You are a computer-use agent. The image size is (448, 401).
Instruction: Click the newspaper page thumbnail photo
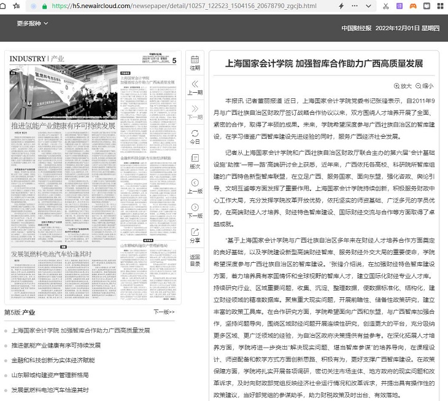pos(63,92)
